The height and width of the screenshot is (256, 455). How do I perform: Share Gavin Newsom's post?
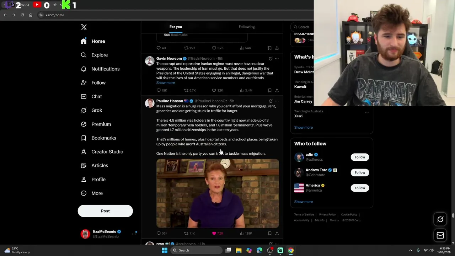(x=277, y=90)
